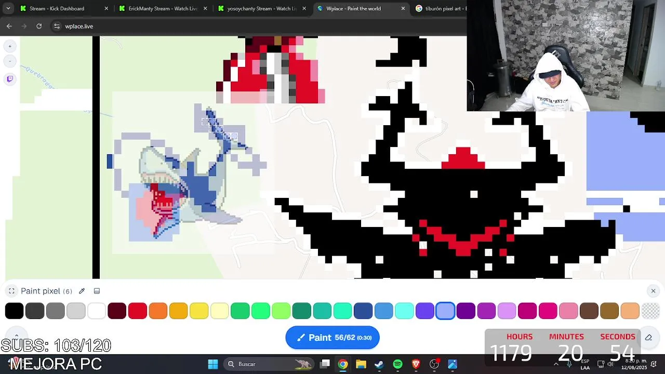Go back in browser history

pos(9,26)
